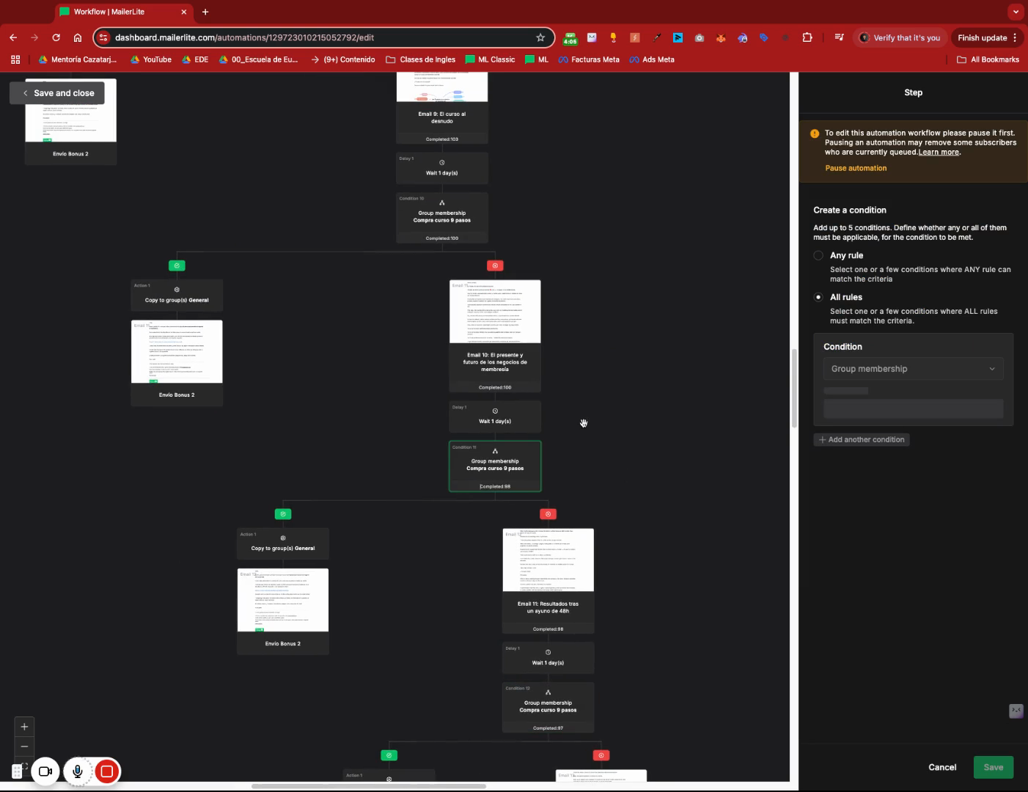Click the canvas vertical scrollbar
Image resolution: width=1028 pixels, height=792 pixels.
click(793, 388)
